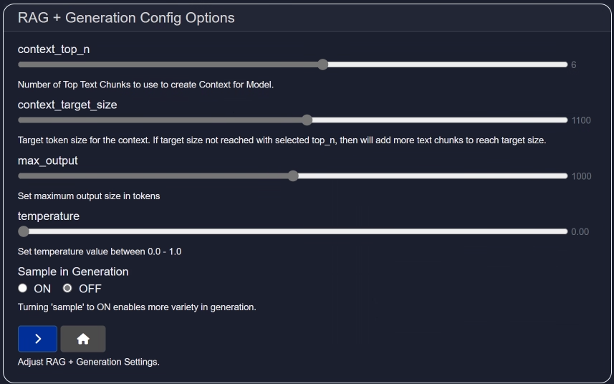Click the unfilled white track of context_top_n slider

pos(444,64)
